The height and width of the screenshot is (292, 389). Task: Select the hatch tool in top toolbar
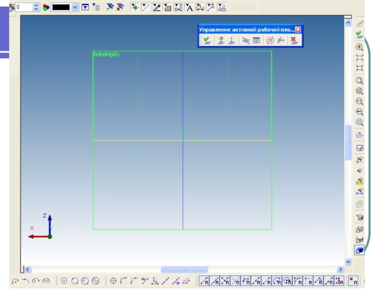[167, 7]
